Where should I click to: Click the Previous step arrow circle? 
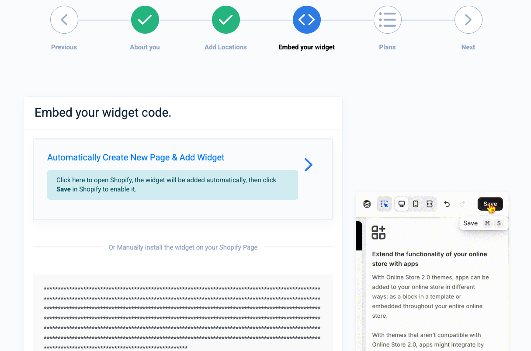tap(64, 20)
